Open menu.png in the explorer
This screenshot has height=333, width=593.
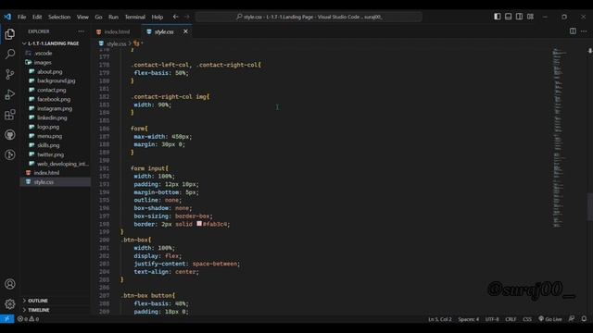click(49, 136)
